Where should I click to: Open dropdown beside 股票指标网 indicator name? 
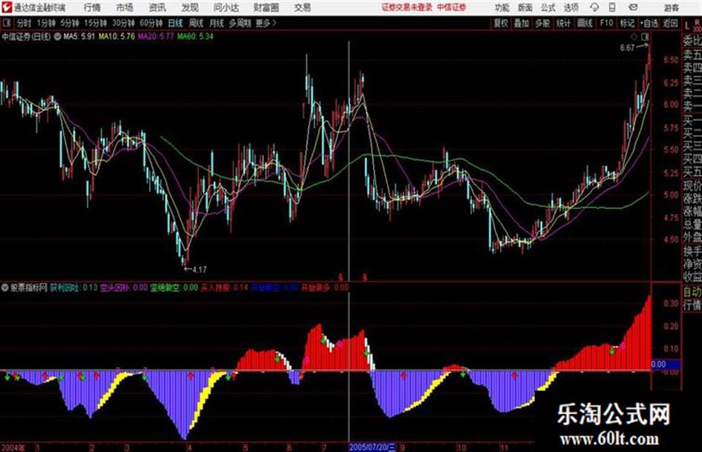pyautogui.click(x=4, y=287)
